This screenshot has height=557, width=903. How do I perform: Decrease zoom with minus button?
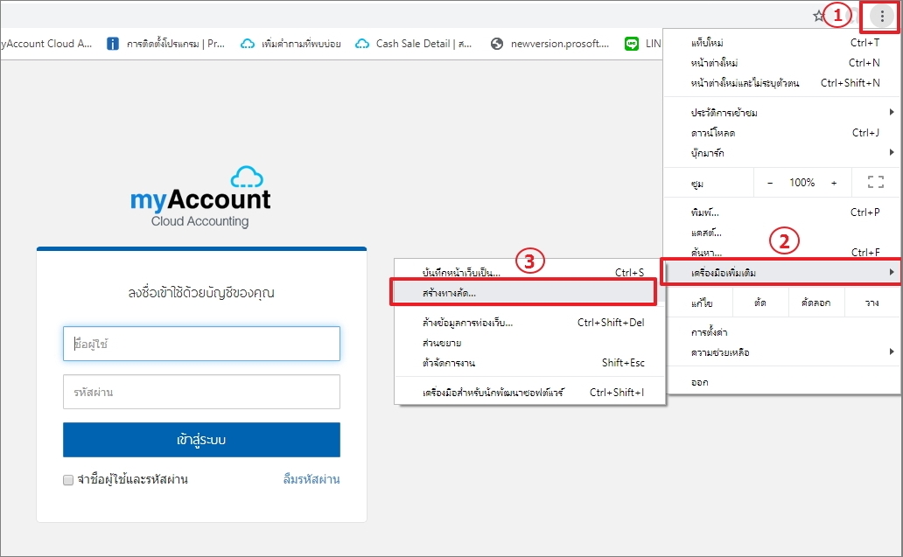pos(770,183)
